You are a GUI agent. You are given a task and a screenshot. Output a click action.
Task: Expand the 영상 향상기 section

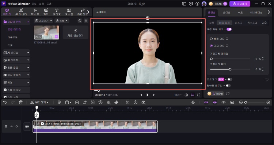point(28,75)
